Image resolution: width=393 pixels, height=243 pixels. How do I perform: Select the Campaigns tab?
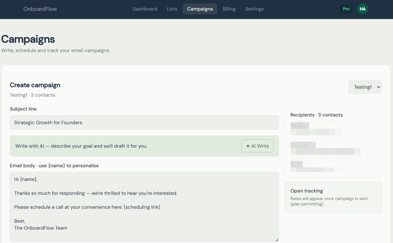coord(200,9)
